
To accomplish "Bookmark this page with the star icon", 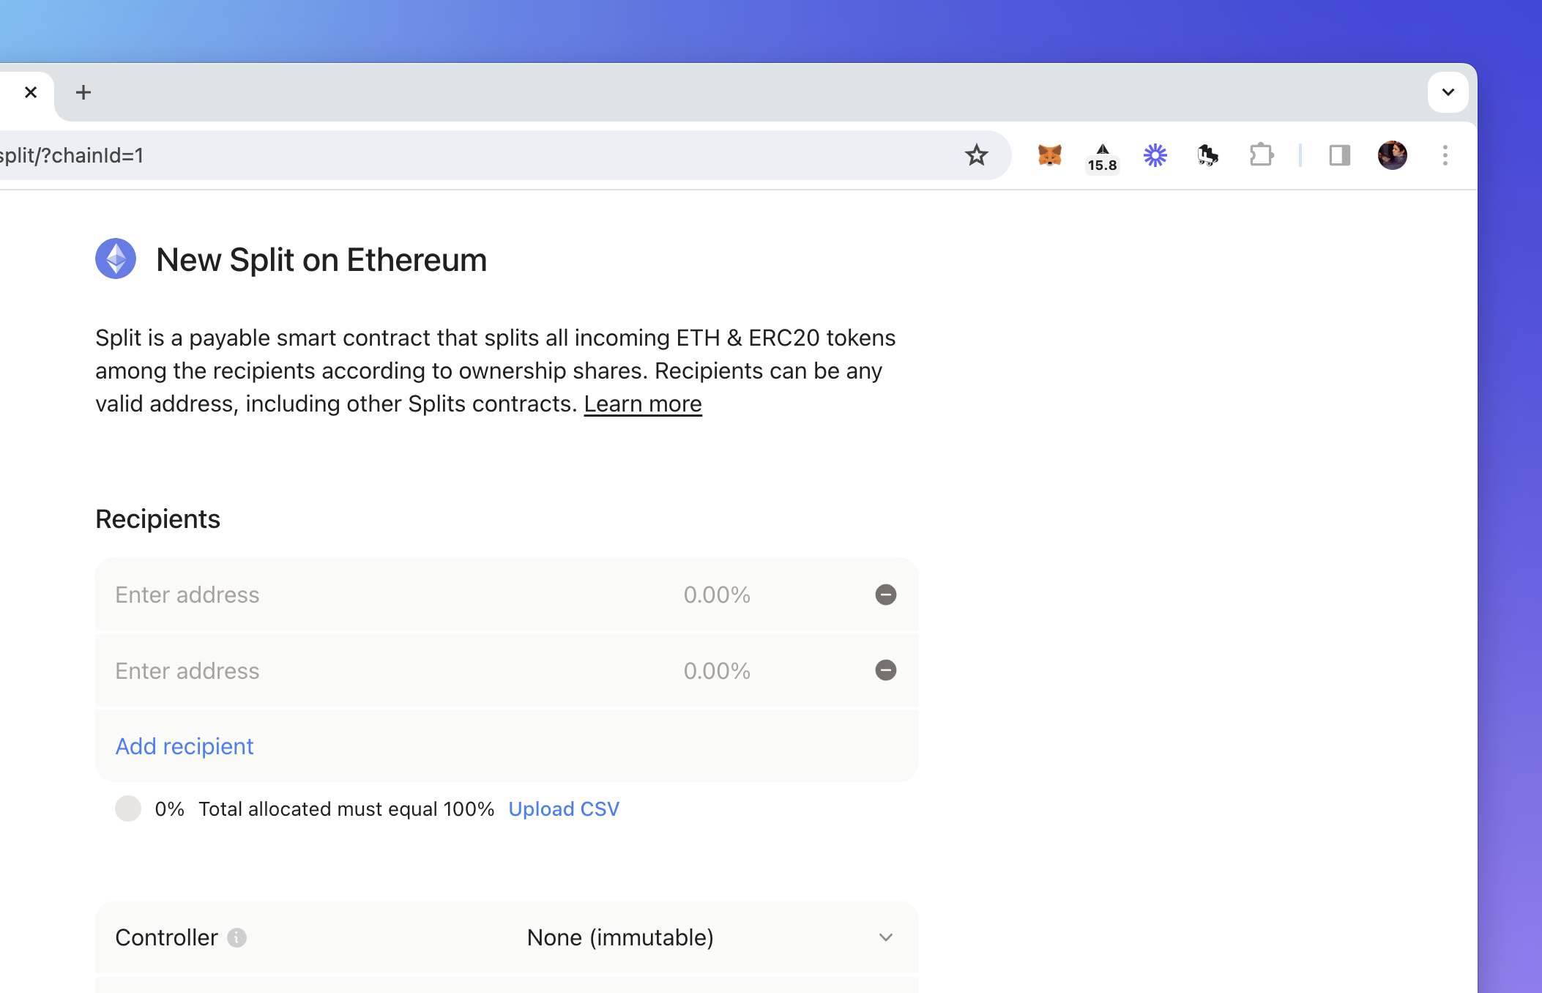I will pos(976,155).
